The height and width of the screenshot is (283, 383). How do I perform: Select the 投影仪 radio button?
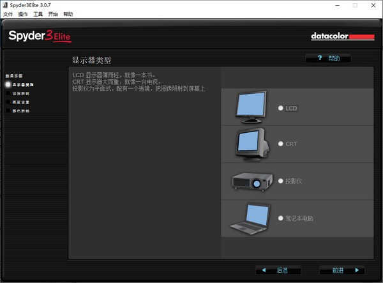pyautogui.click(x=280, y=181)
